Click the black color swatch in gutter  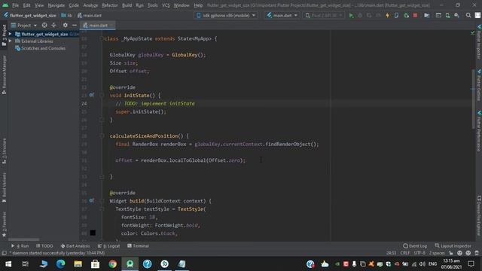93,233
